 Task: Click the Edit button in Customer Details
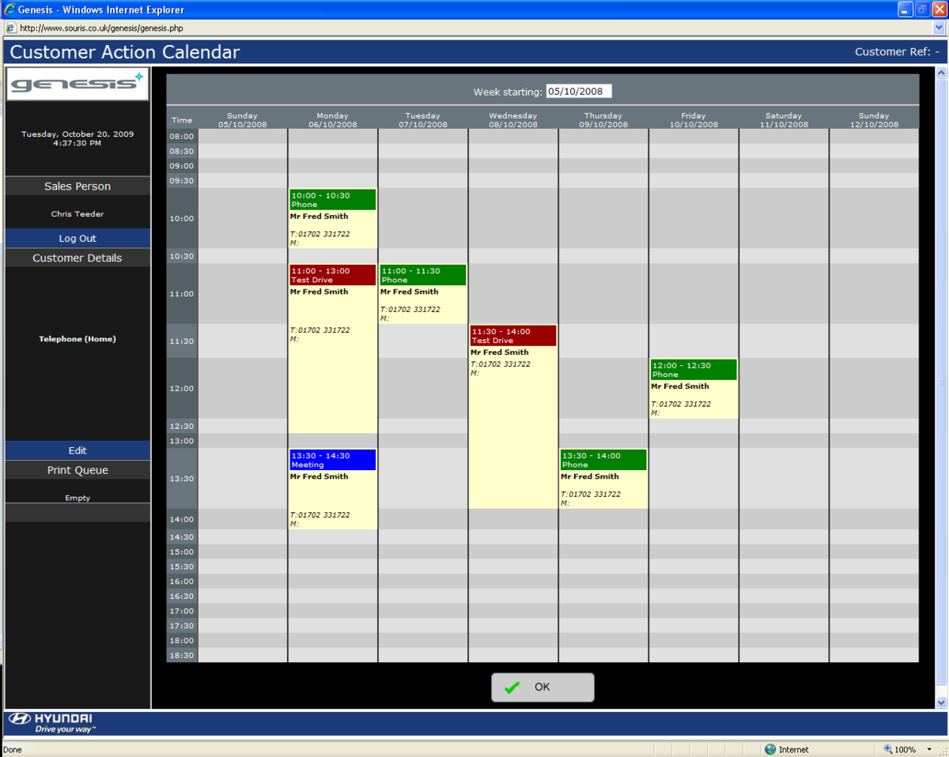click(78, 450)
